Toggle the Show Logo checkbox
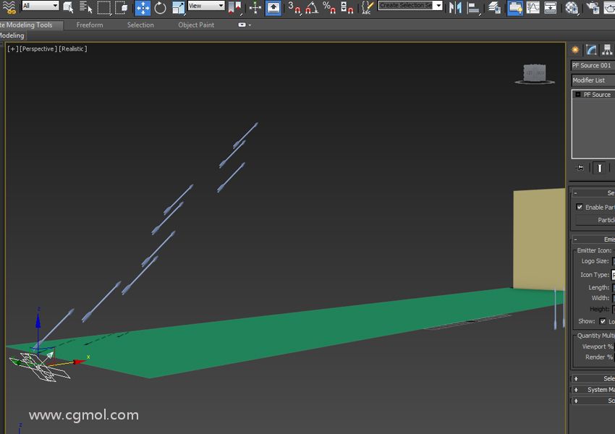 pyautogui.click(x=603, y=321)
